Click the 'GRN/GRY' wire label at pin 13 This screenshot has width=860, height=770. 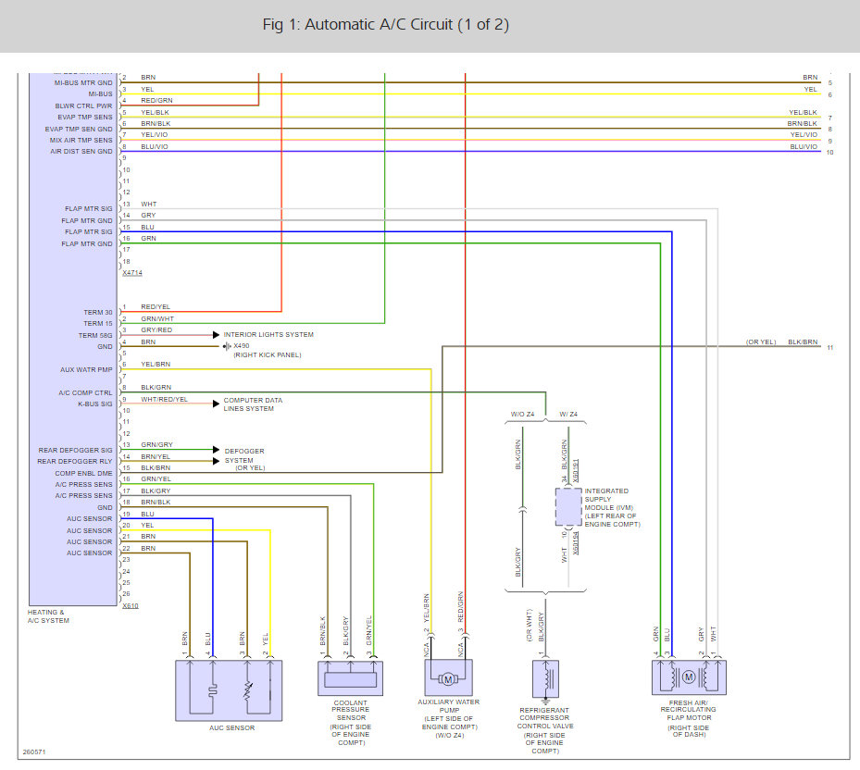tap(156, 445)
